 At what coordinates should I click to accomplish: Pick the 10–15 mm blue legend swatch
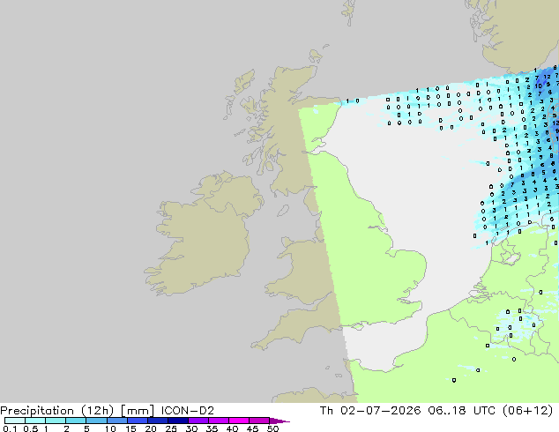[116, 421]
